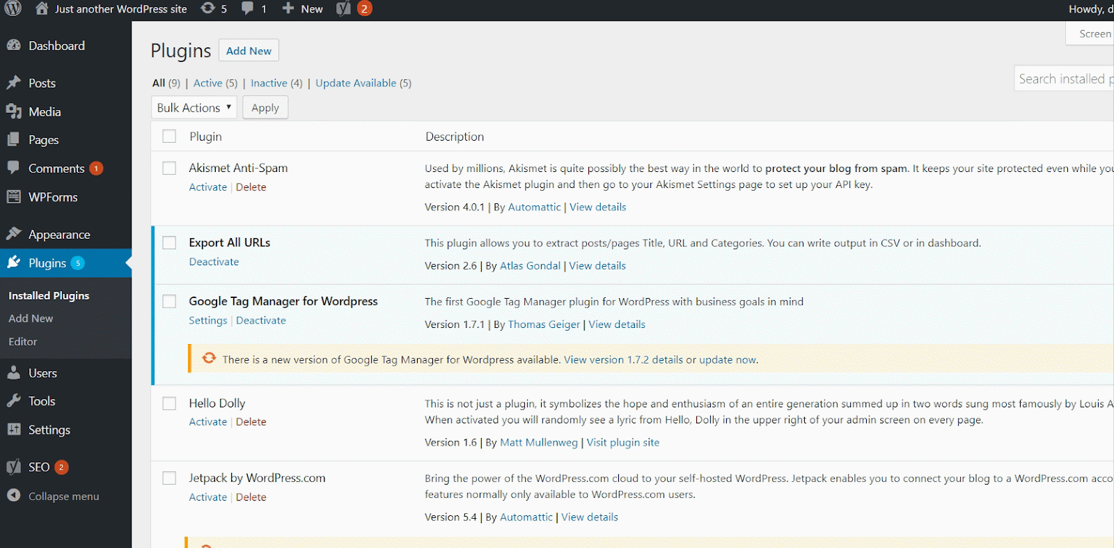Screen dimensions: 1114x548
Task: Open the Add New submenu under Plugins
Action: pyautogui.click(x=31, y=318)
